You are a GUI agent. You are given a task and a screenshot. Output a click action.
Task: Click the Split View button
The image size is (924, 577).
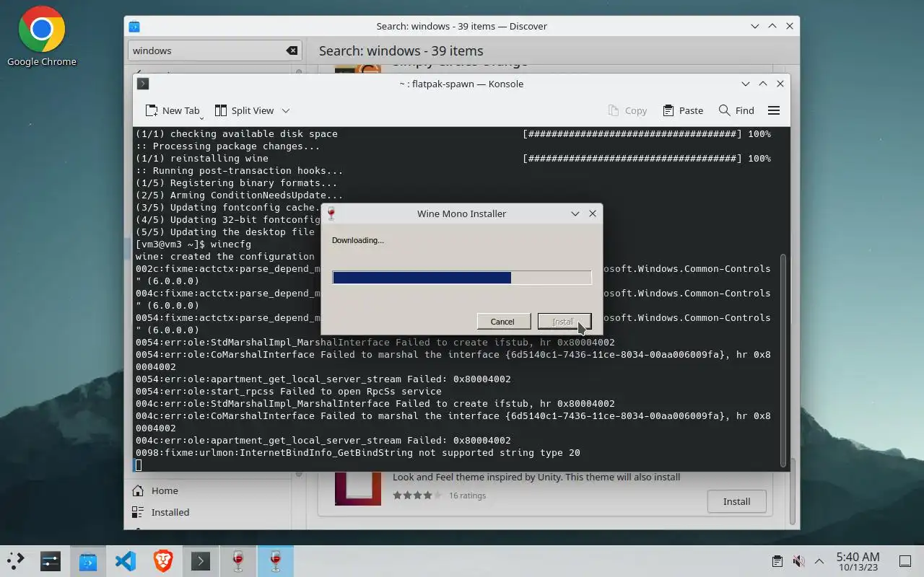(x=245, y=110)
